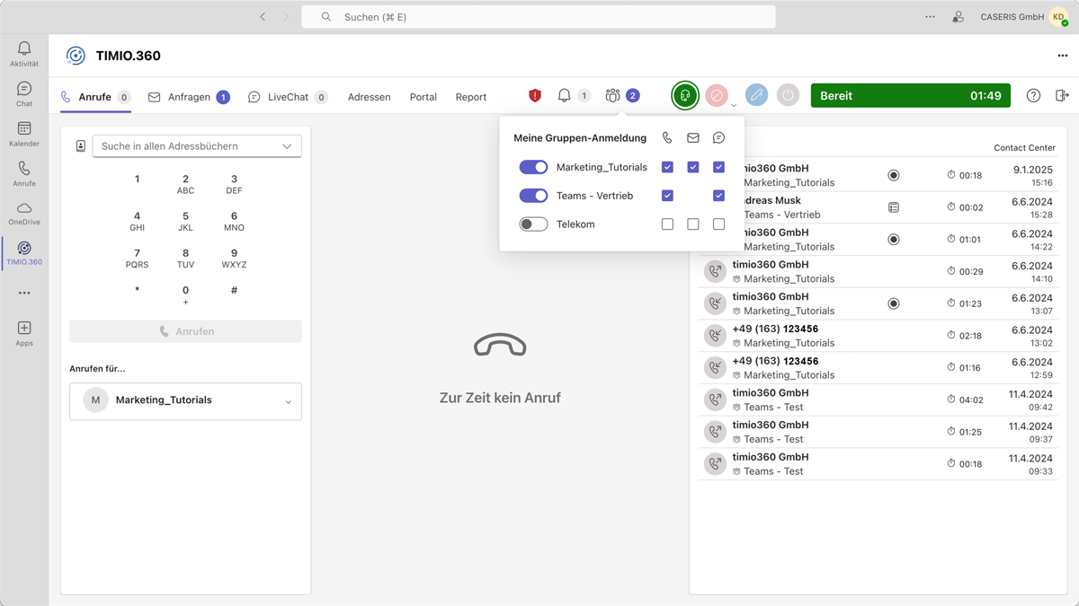Expand the Marketing_Tutorials caller dropdown
Image resolution: width=1079 pixels, height=606 pixels.
click(288, 401)
